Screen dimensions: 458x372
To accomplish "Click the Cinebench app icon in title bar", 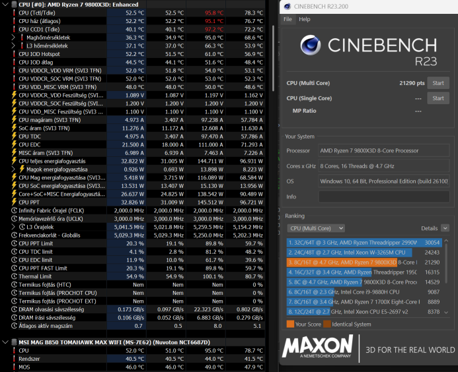I will coord(287,7).
